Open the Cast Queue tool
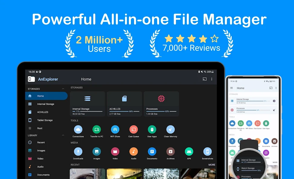 133,130
